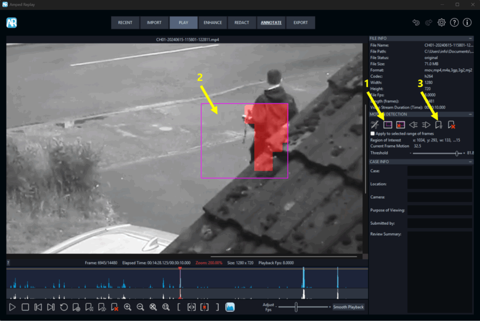Open the settings gear

pyautogui.click(x=441, y=22)
